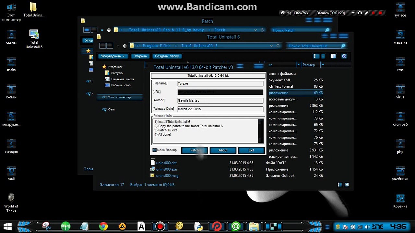Open explorer help question mark icon

pos(344,56)
